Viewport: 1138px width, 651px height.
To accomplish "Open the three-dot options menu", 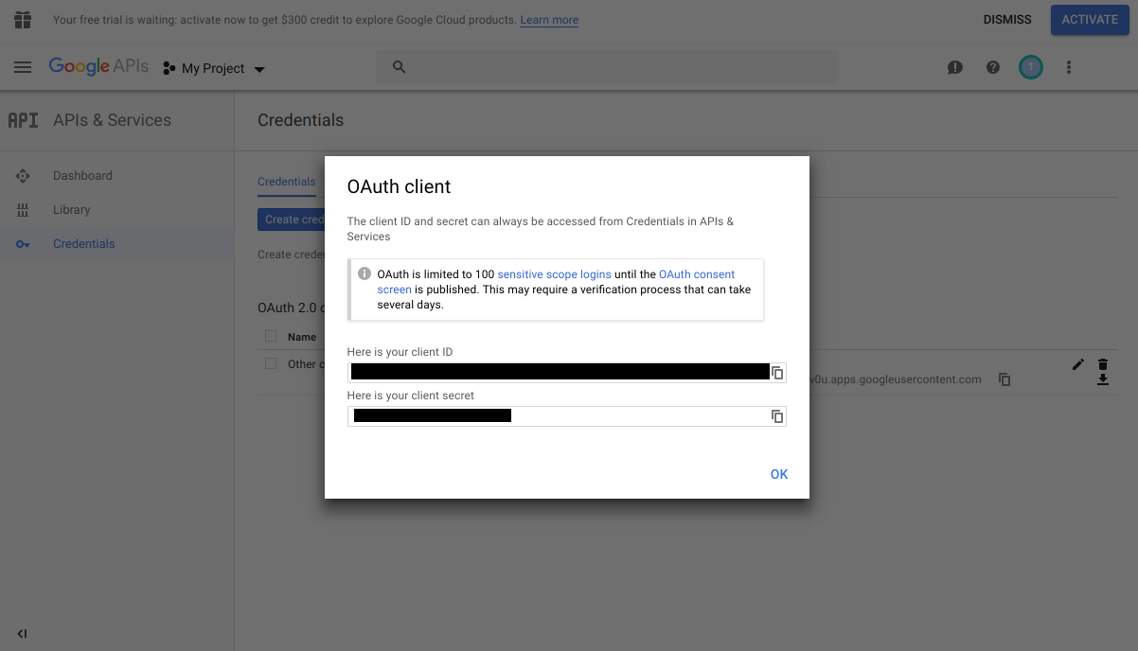I will (1068, 67).
